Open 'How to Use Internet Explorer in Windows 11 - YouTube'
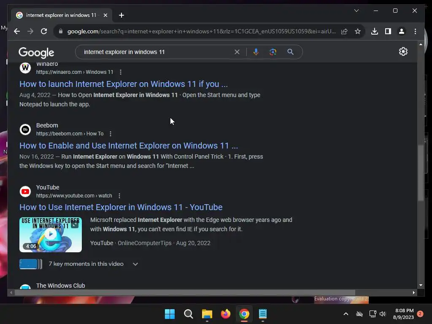Image resolution: width=432 pixels, height=324 pixels. [121, 207]
